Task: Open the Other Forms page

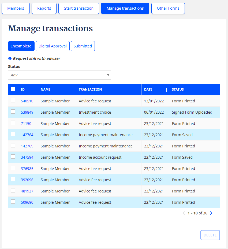Action: coord(168,8)
